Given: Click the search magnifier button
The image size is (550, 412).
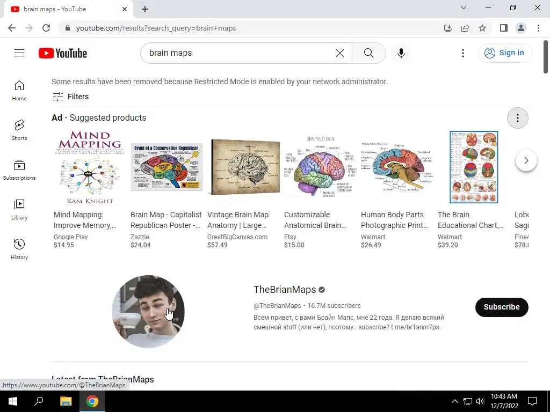Looking at the screenshot, I should 368,53.
